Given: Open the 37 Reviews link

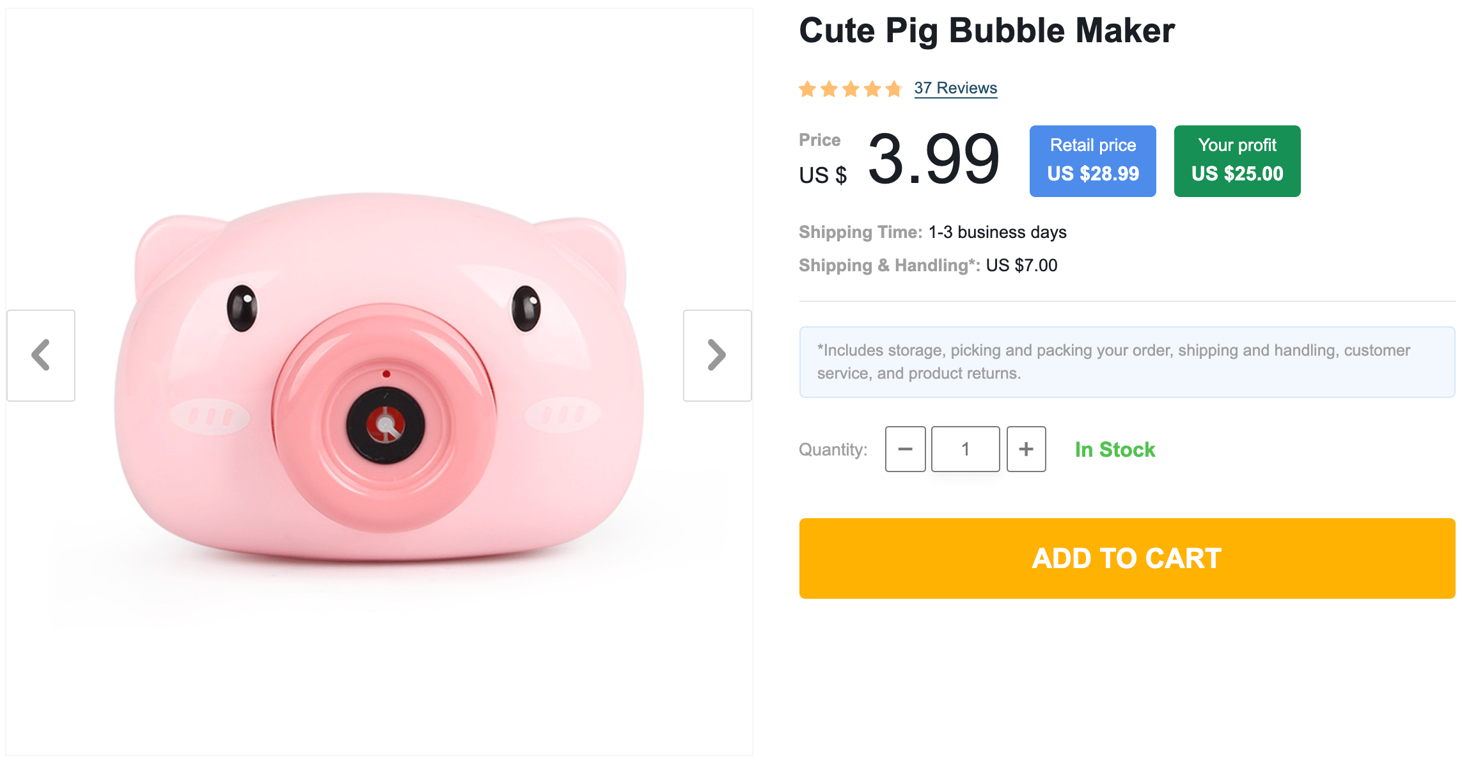Looking at the screenshot, I should [955, 88].
